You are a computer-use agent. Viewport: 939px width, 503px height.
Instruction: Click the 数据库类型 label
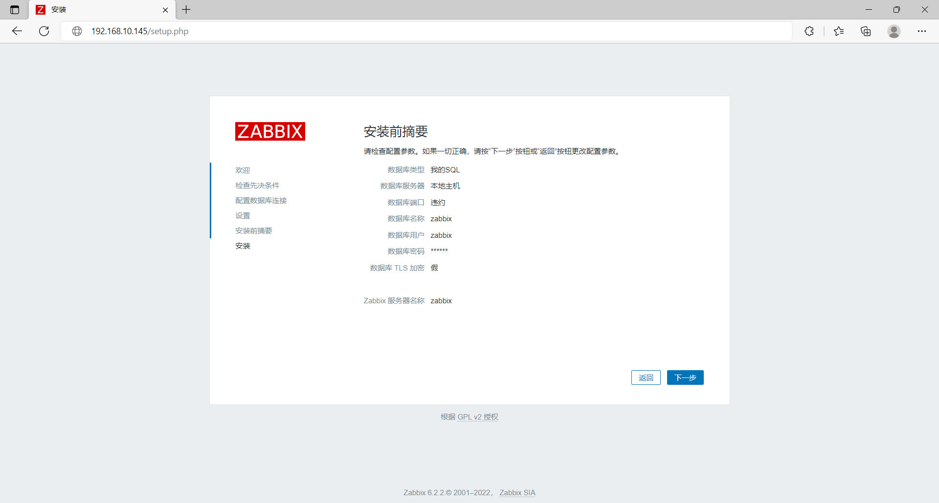(x=406, y=170)
